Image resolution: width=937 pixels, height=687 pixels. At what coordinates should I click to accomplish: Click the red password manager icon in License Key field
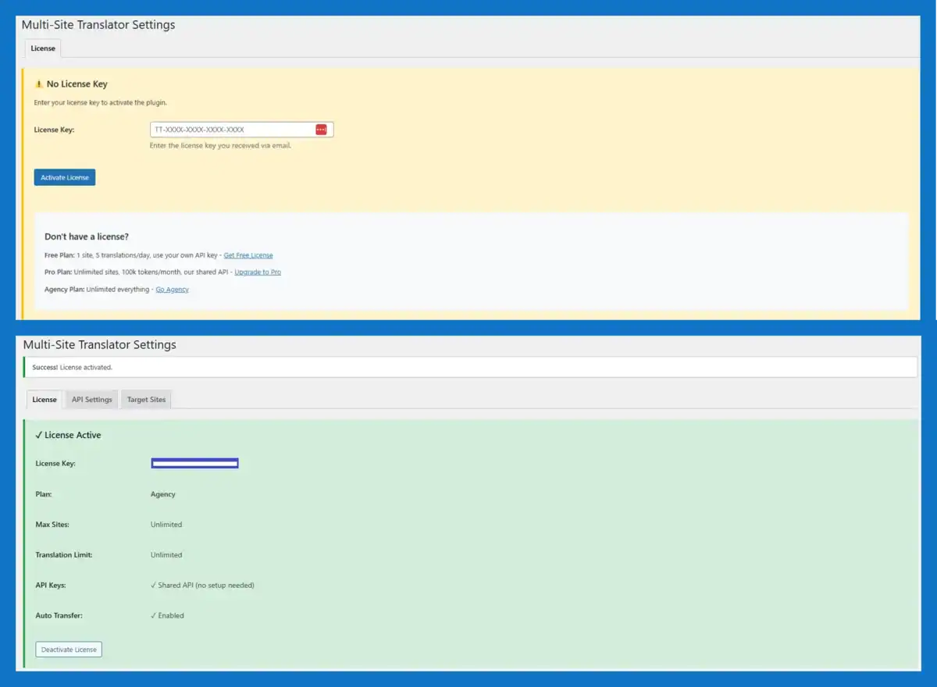321,130
